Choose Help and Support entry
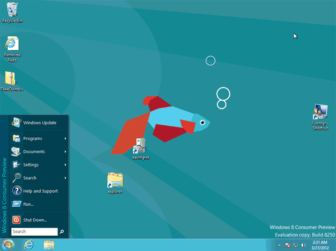336x251 pixels. click(39, 191)
